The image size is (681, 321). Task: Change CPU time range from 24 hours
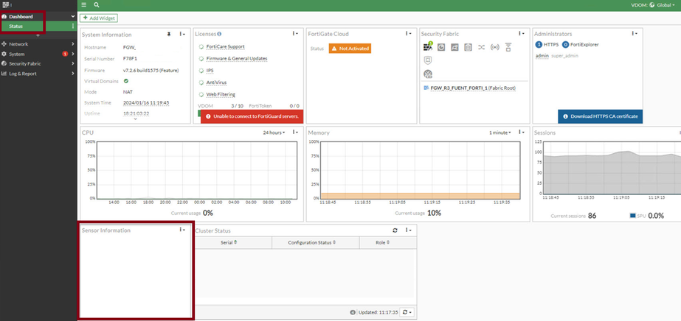274,133
